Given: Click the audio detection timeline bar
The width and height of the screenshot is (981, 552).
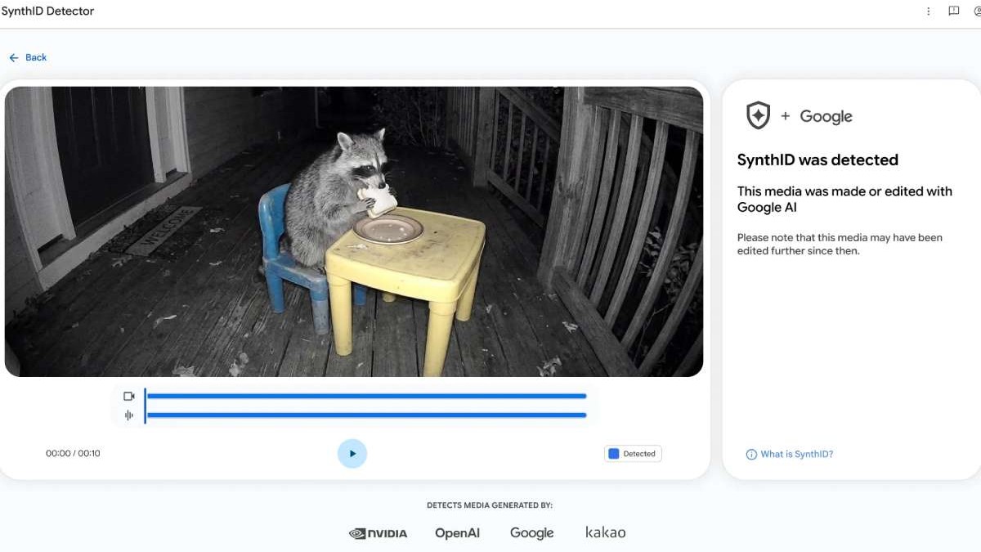Looking at the screenshot, I should click(366, 415).
